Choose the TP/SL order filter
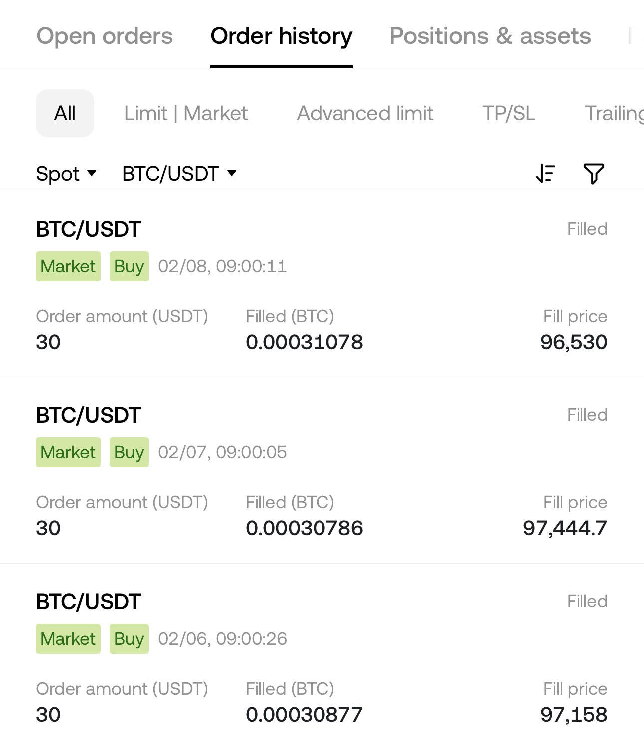644x746 pixels. pos(509,113)
